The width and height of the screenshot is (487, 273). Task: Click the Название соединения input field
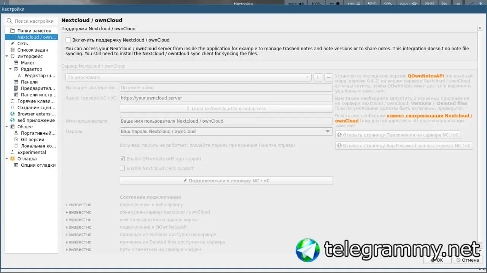[226, 88]
